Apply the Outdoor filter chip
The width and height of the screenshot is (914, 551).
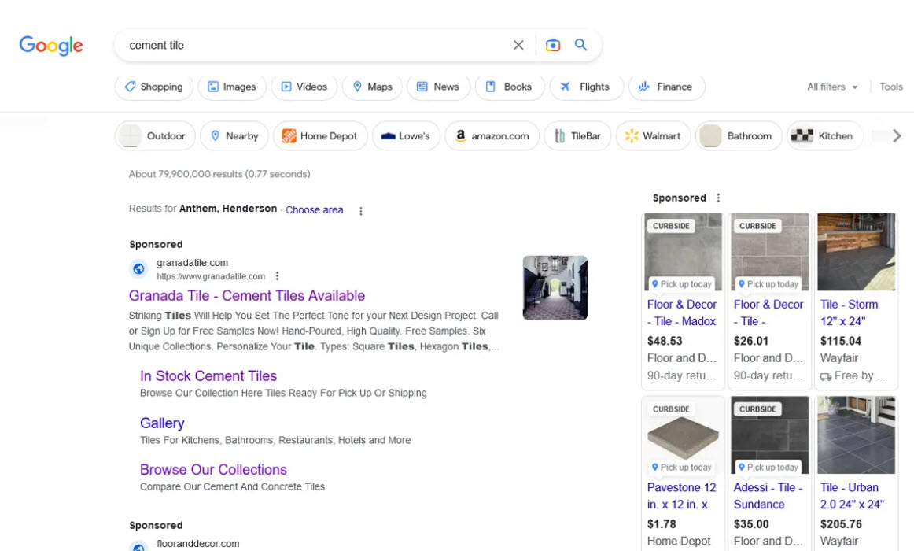coord(154,136)
